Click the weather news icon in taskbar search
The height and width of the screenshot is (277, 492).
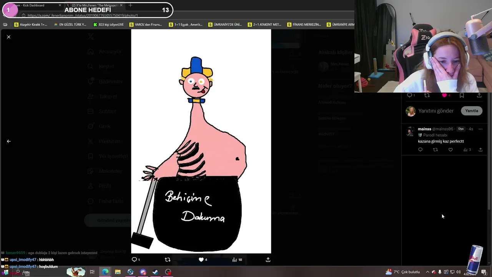pos(76,272)
